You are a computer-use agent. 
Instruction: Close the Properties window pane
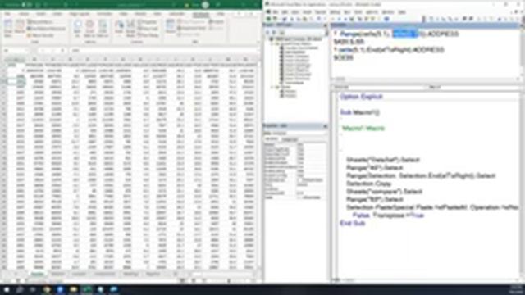(325, 126)
